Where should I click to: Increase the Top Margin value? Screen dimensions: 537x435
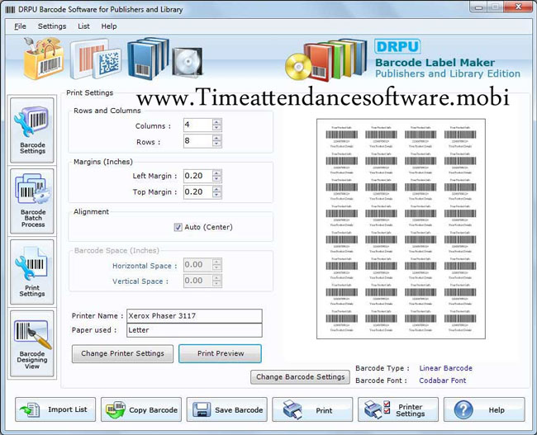(216, 188)
